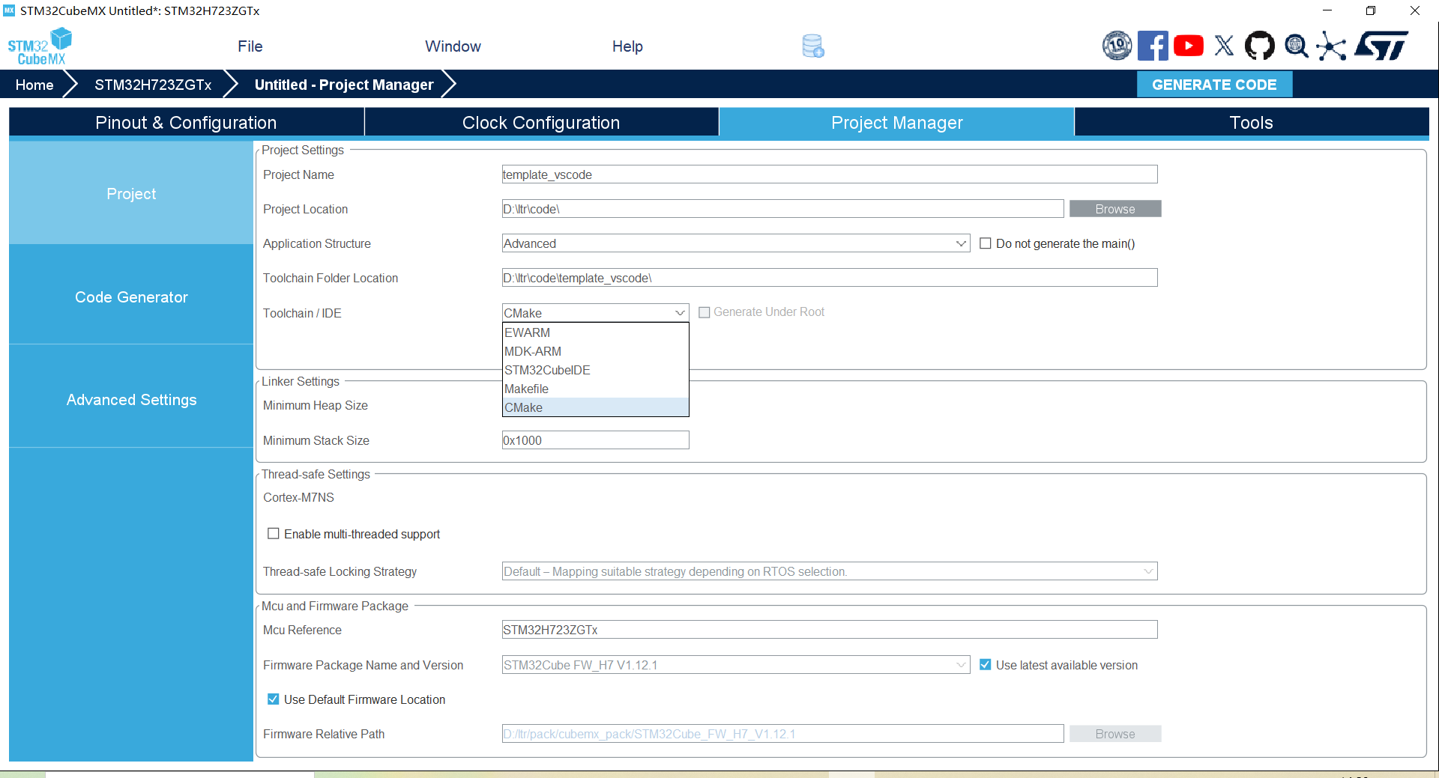Browse for Firmware Relative Path
Image resolution: width=1439 pixels, height=778 pixels.
(x=1115, y=734)
